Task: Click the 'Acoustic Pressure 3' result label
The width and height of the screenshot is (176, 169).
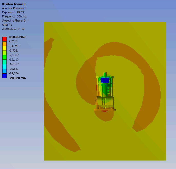Action: (x=14, y=8)
